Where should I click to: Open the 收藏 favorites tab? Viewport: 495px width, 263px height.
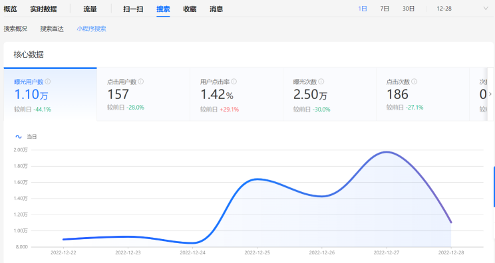(190, 9)
